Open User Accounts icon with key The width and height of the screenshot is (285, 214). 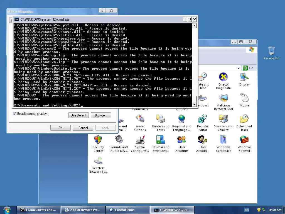(x=203, y=144)
